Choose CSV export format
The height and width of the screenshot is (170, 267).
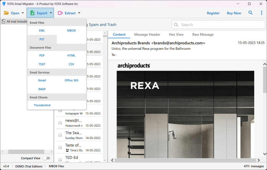[x=71, y=64]
